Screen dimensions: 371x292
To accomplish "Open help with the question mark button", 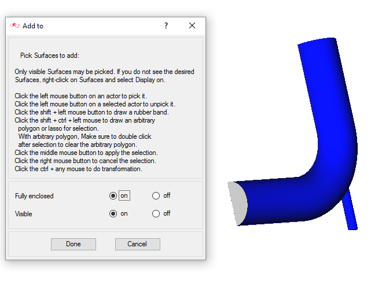I will [x=166, y=25].
